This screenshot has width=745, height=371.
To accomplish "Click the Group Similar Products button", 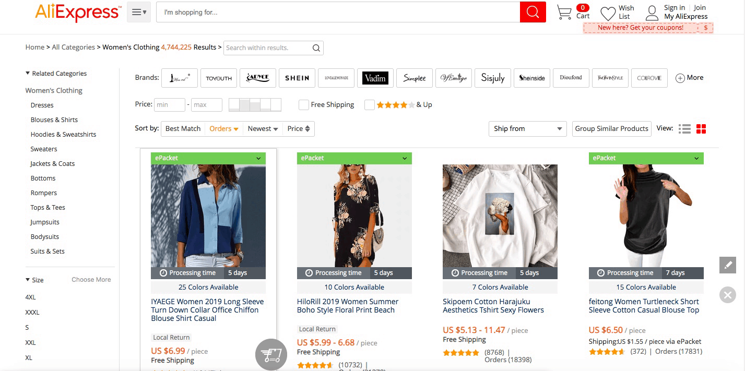I will click(611, 128).
